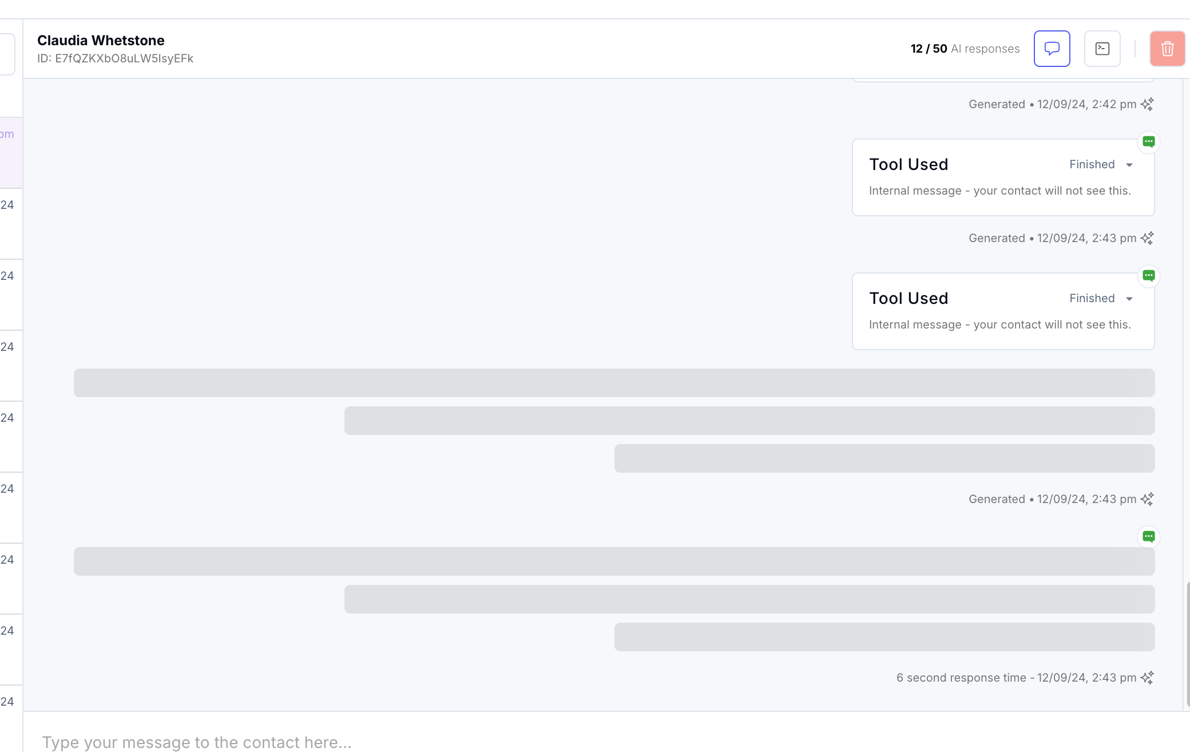Click AI sparkle icon beside 2:42 pm timestamp

[x=1147, y=104]
